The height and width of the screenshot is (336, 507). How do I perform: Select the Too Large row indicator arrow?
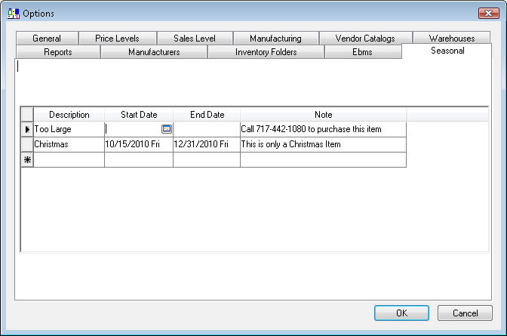pos(27,129)
